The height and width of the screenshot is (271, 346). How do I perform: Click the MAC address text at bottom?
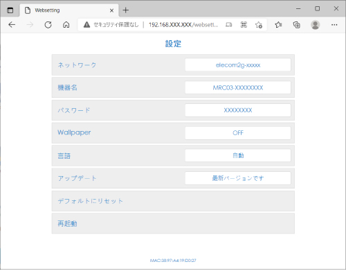[x=173, y=261]
